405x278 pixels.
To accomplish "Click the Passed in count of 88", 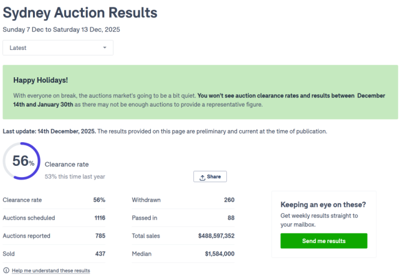I will point(231,218).
